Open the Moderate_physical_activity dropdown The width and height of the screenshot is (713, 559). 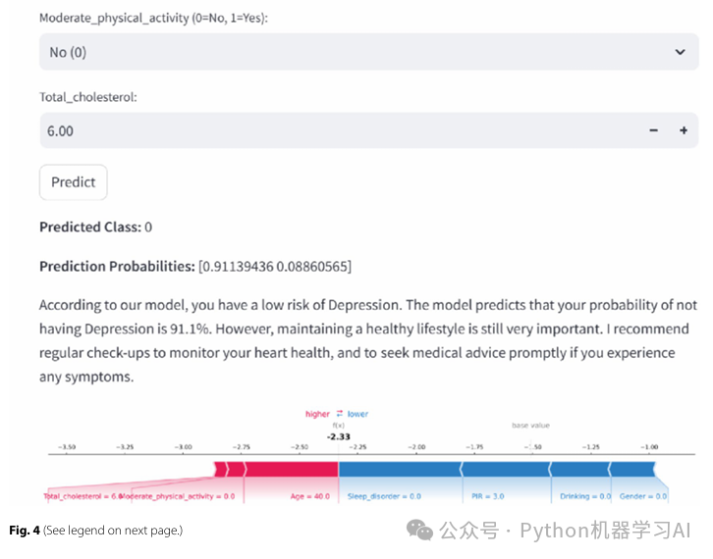click(x=367, y=52)
